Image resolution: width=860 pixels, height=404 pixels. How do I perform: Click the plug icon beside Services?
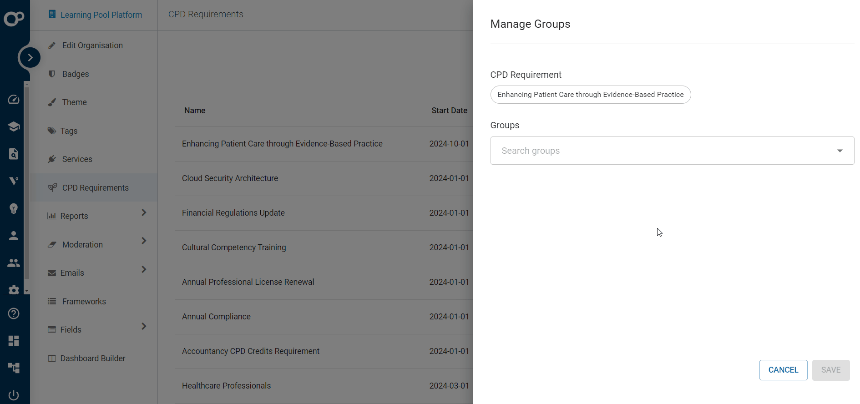click(52, 159)
